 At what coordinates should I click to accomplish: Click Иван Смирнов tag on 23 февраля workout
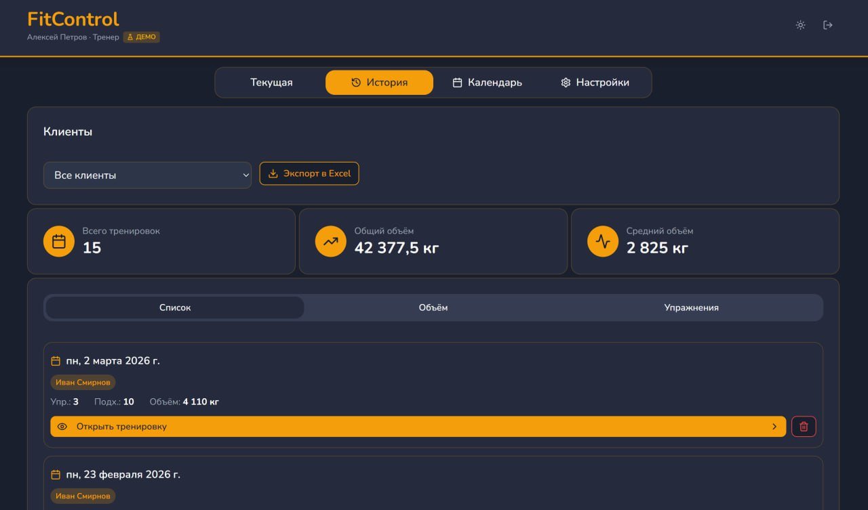[83, 496]
